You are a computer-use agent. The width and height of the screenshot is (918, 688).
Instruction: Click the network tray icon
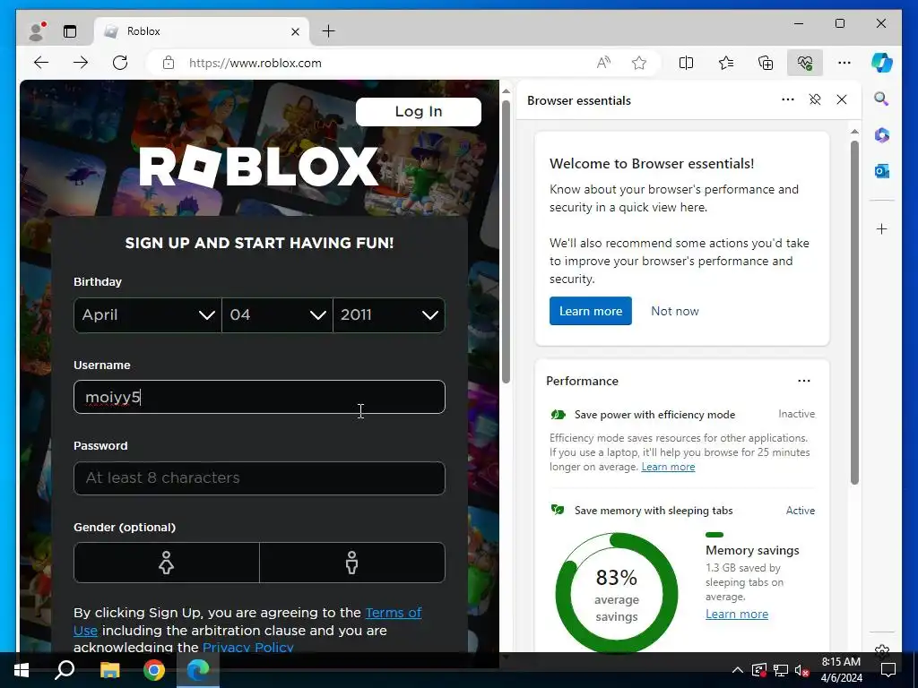click(x=781, y=670)
